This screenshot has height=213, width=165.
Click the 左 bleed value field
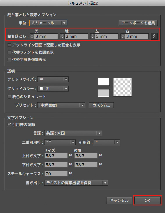coord(107,36)
